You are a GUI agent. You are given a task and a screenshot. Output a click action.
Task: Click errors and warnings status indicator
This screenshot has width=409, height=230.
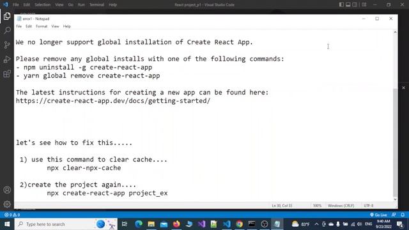tap(12, 215)
